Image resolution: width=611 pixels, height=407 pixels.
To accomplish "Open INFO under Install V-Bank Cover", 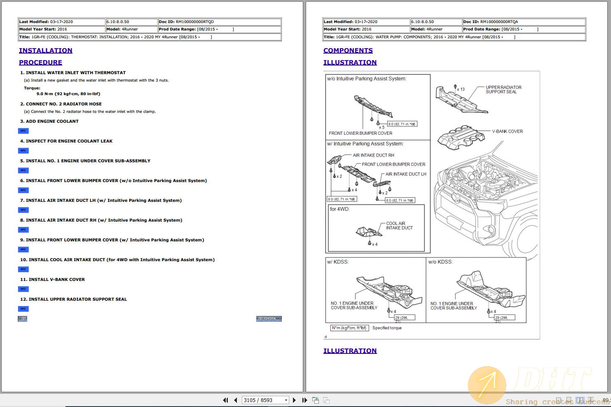I will pos(23,289).
